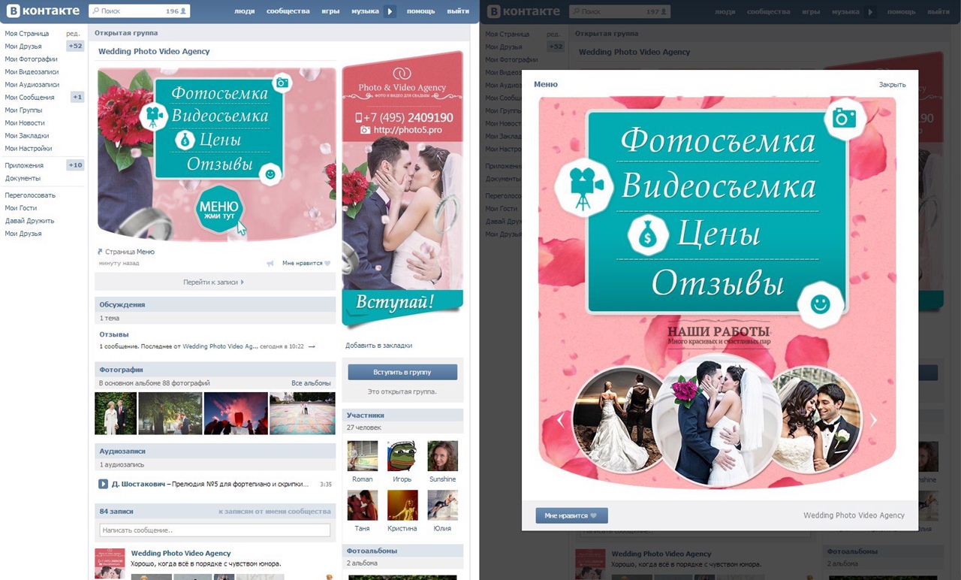
Task: Toggle Мне нравится button in the popup footer
Action: (571, 515)
